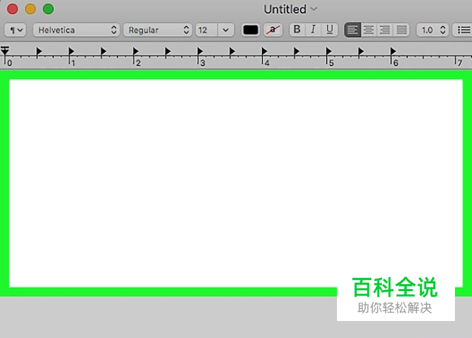Toggle italic formatting
The image size is (472, 338).
pyautogui.click(x=313, y=30)
